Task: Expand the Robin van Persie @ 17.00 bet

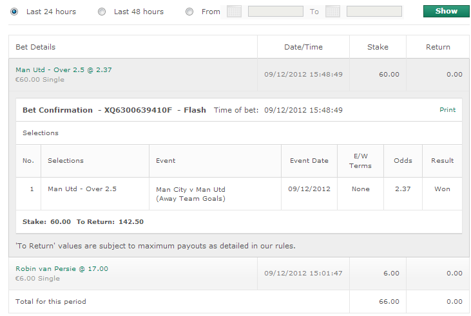Action: tap(62, 269)
